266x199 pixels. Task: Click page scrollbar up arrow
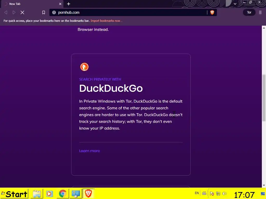point(264,28)
